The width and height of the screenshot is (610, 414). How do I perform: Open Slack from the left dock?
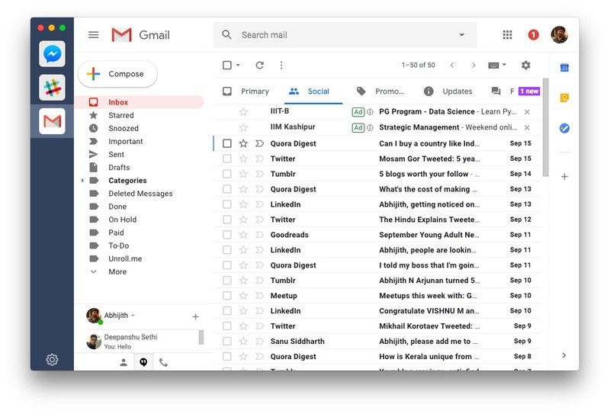(x=52, y=88)
